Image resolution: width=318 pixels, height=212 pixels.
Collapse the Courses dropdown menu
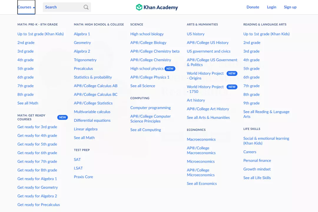pyautogui.click(x=26, y=7)
